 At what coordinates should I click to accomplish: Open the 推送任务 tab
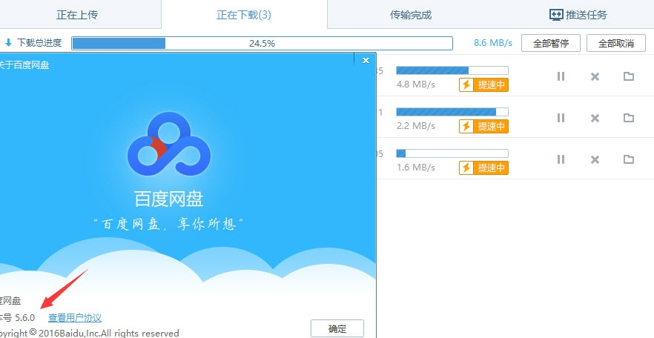coord(578,16)
